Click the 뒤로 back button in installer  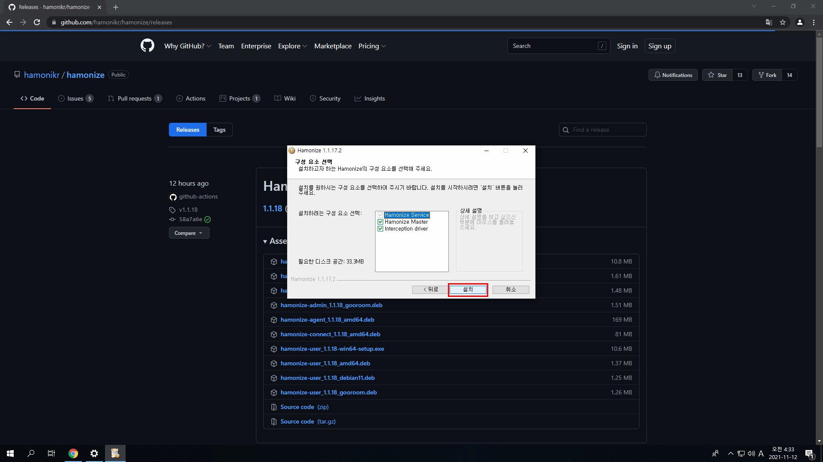(431, 290)
